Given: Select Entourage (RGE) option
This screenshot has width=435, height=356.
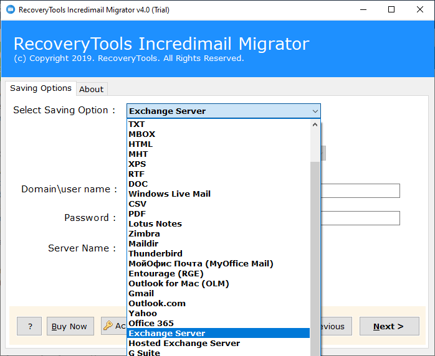Looking at the screenshot, I should coord(218,274).
